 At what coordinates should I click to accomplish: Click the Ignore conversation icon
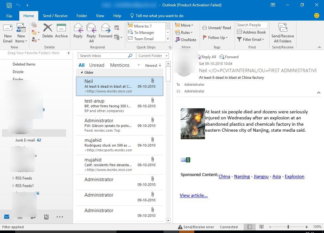(34, 25)
